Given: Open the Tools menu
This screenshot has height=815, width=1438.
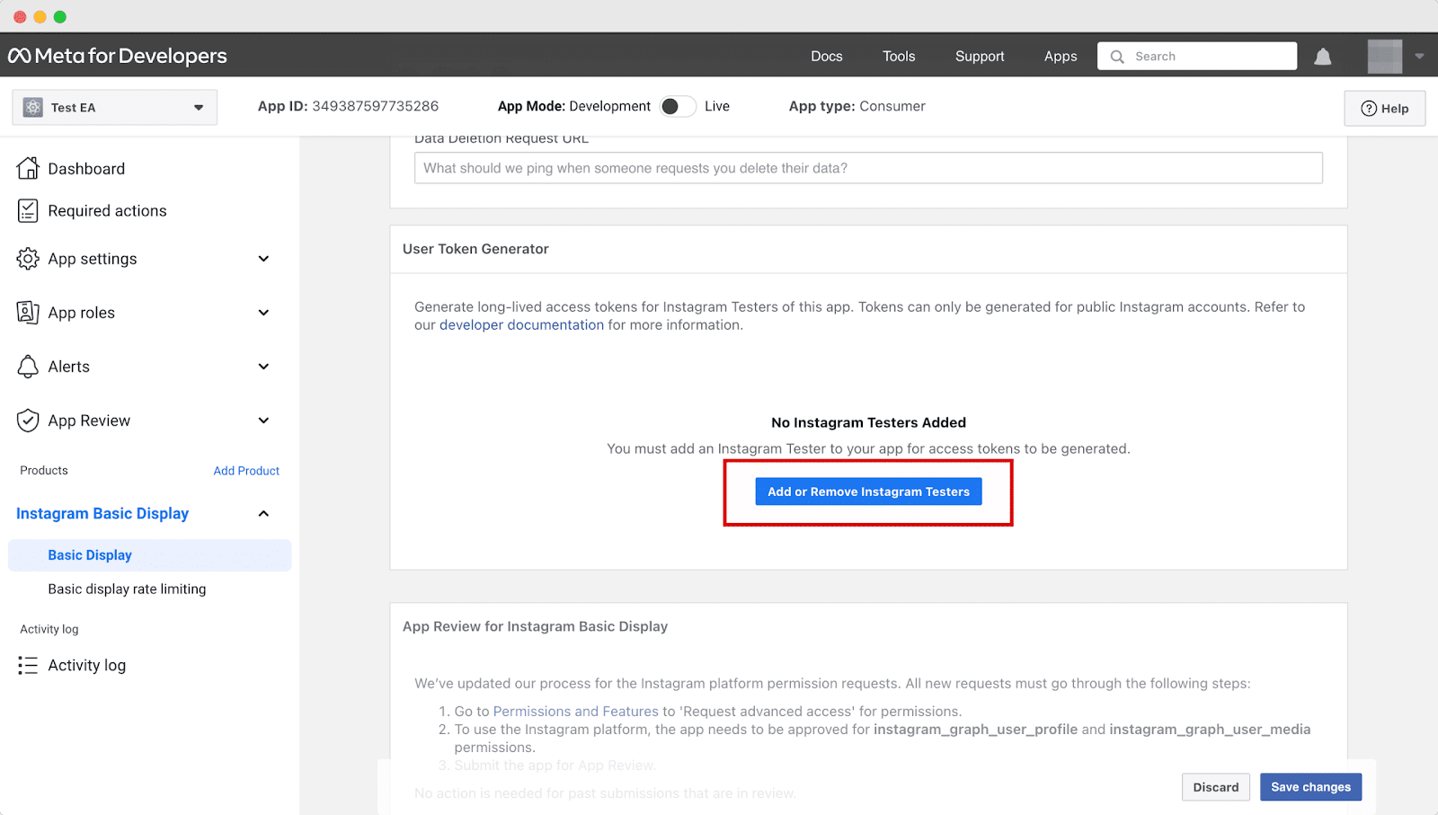Looking at the screenshot, I should [x=899, y=56].
